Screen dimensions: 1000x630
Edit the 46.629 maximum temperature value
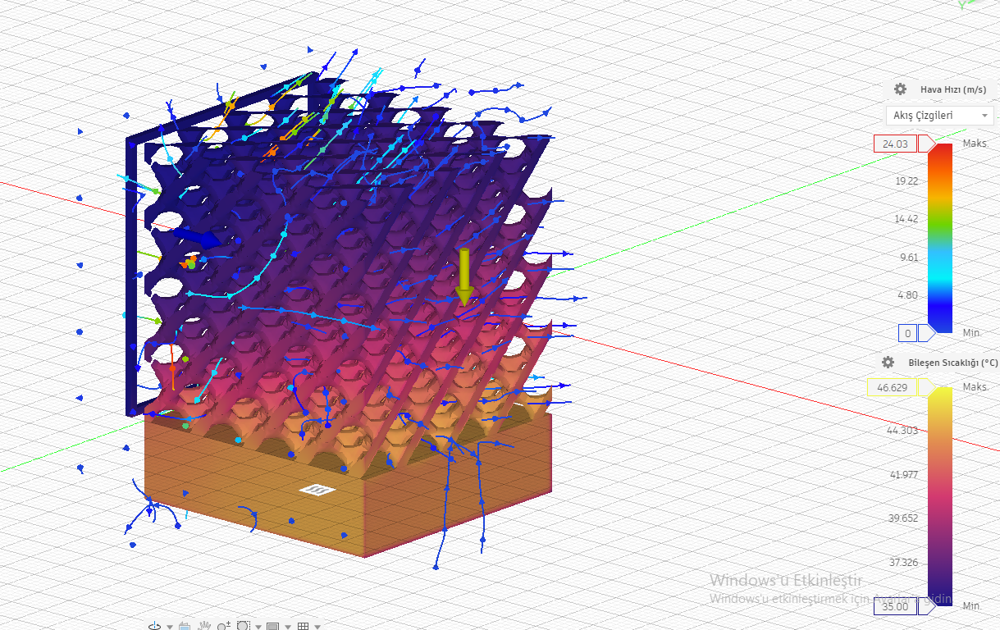click(x=893, y=386)
